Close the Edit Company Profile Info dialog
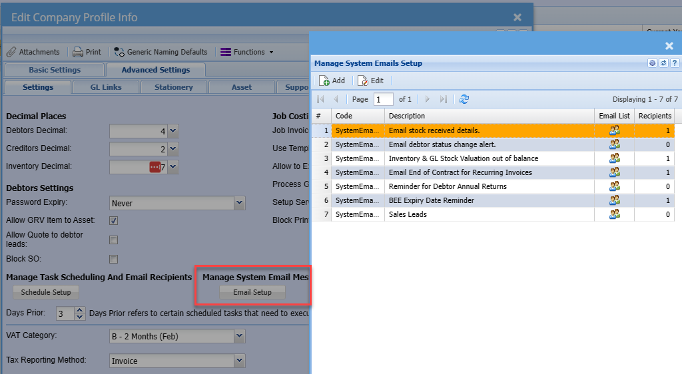The width and height of the screenshot is (682, 374). pos(517,17)
